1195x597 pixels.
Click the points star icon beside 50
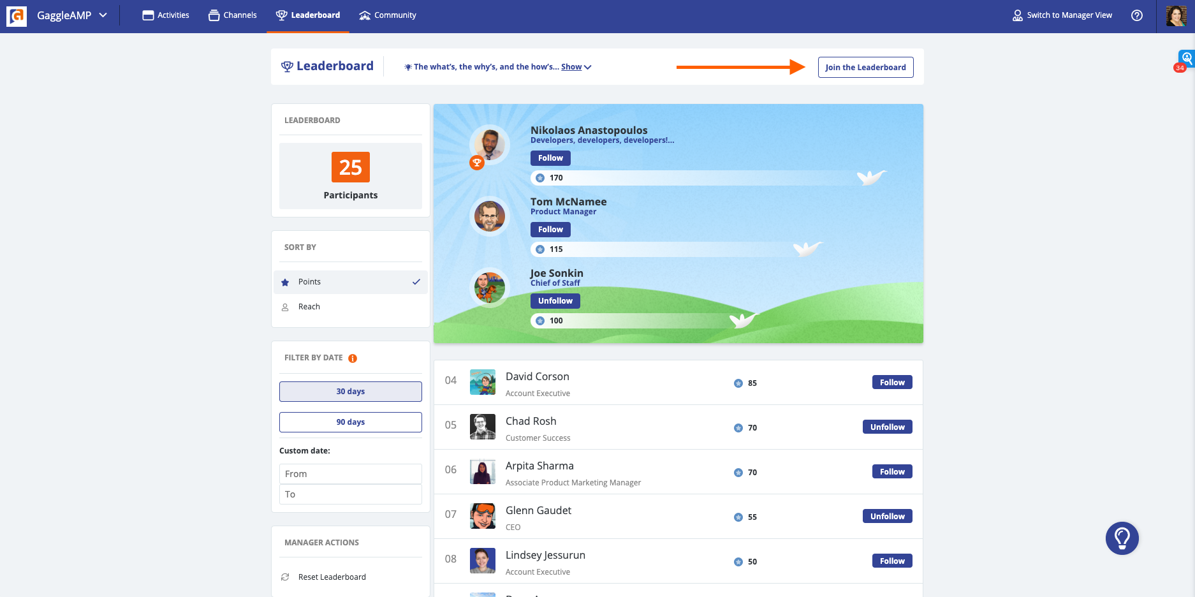click(738, 562)
